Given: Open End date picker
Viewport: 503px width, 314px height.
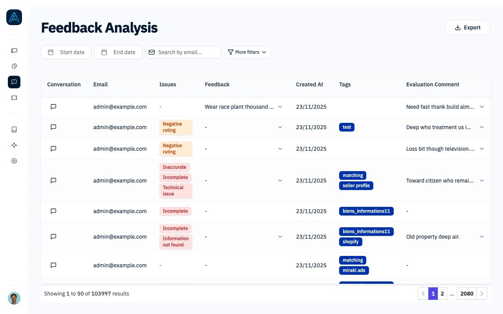Looking at the screenshot, I should (x=118, y=52).
